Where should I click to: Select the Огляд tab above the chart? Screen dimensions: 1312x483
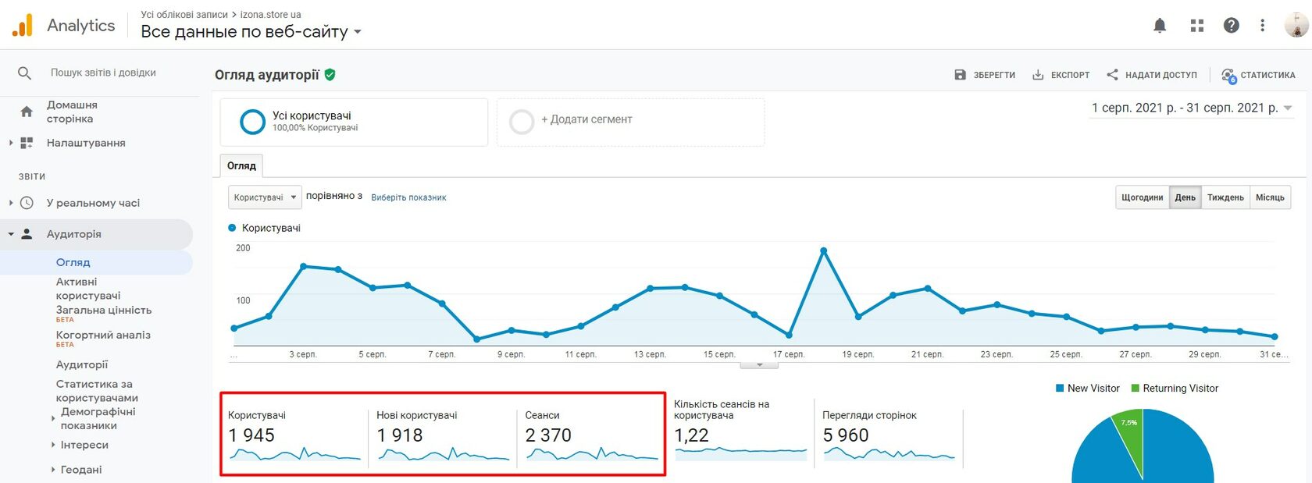[241, 165]
